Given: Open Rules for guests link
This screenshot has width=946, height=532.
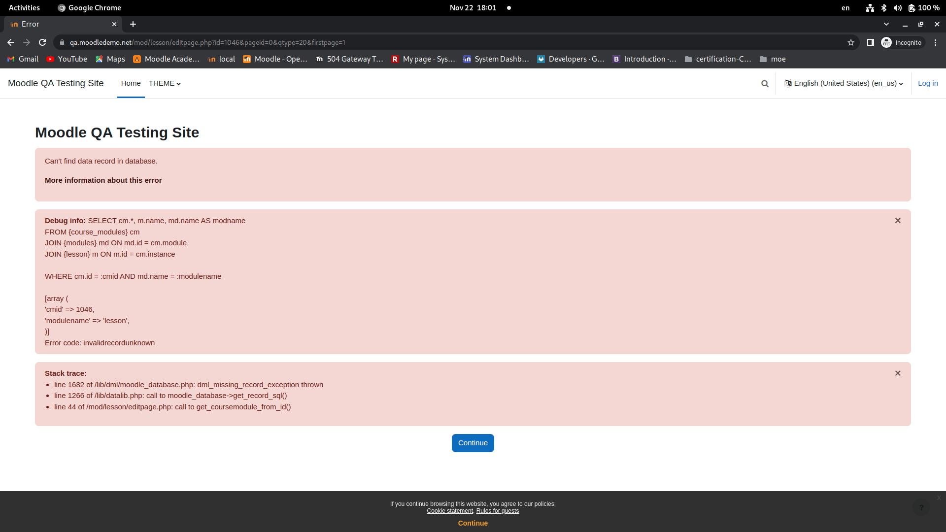Looking at the screenshot, I should pyautogui.click(x=498, y=511).
